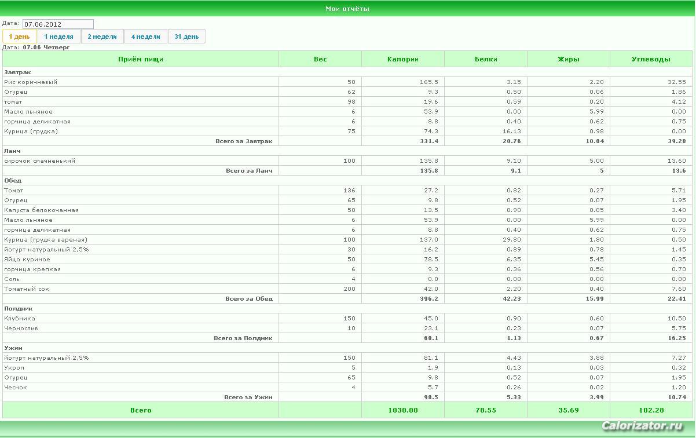Image resolution: width=696 pixels, height=438 pixels.
Task: Click the 'Жиры' column header
Action: pyautogui.click(x=569, y=59)
